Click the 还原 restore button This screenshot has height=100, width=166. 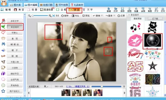tap(121, 16)
